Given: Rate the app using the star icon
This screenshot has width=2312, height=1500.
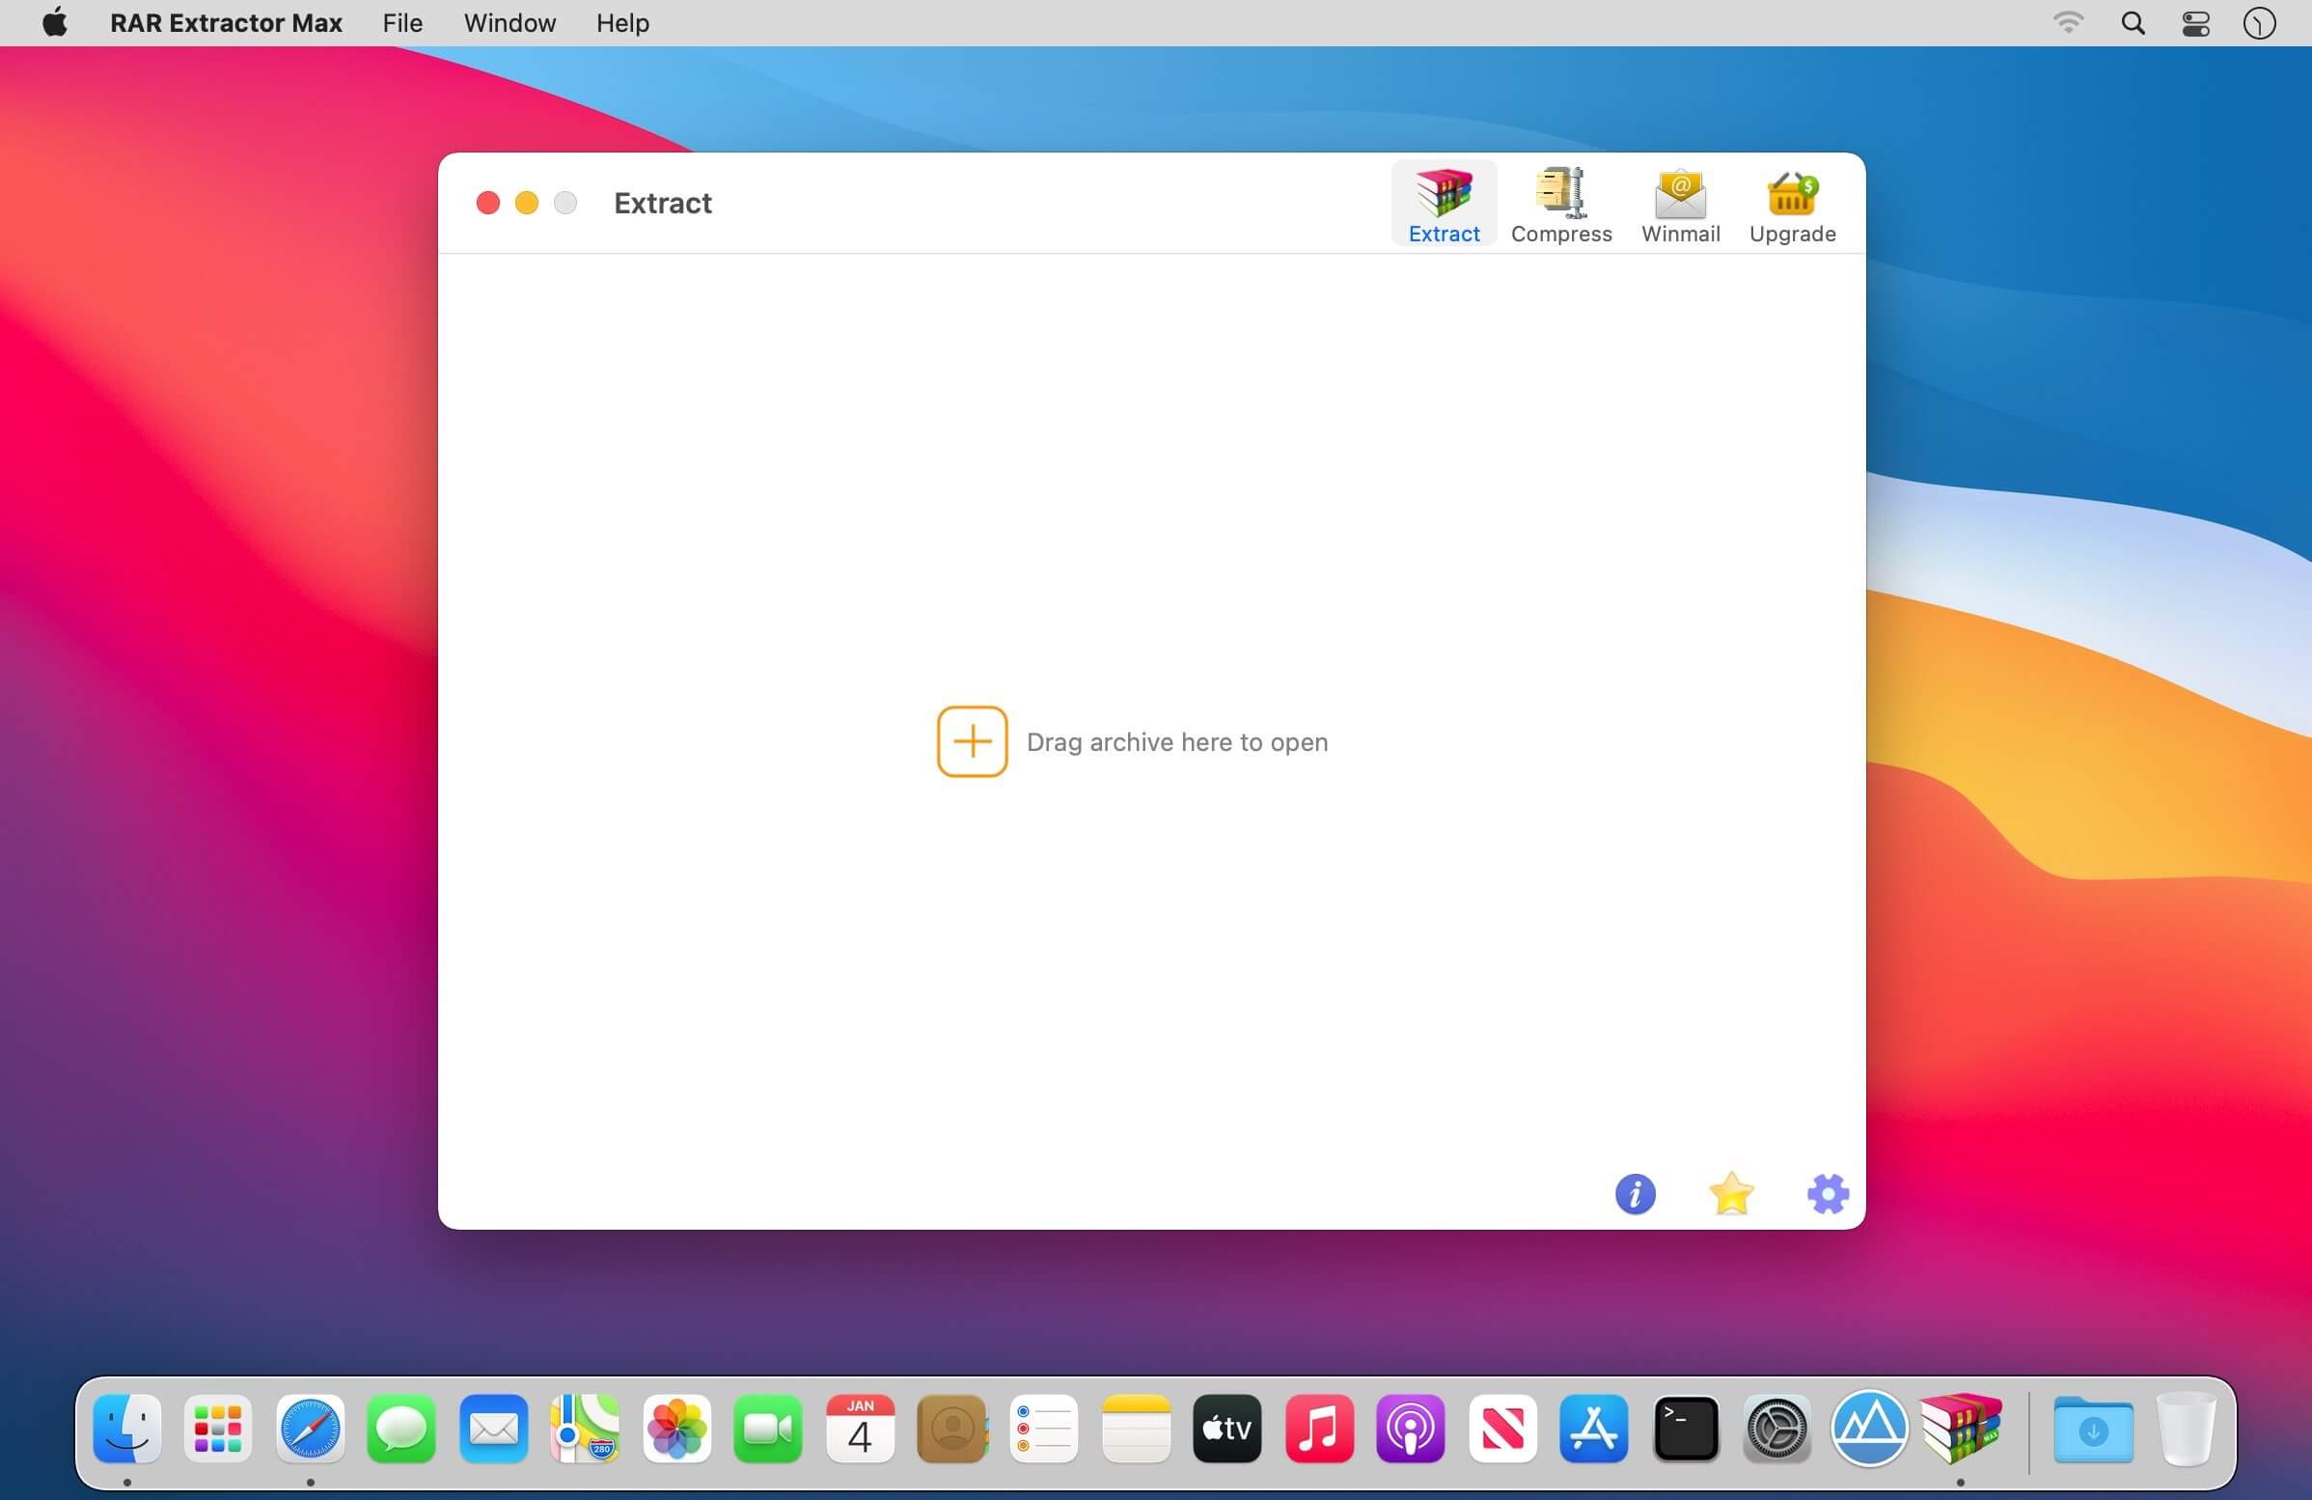Looking at the screenshot, I should tap(1732, 1194).
